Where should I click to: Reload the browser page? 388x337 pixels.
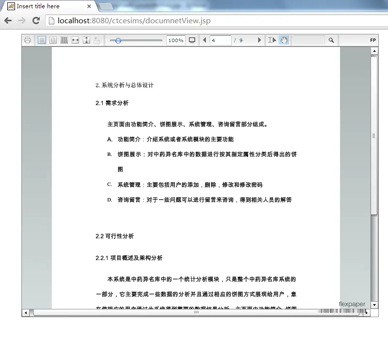point(36,20)
